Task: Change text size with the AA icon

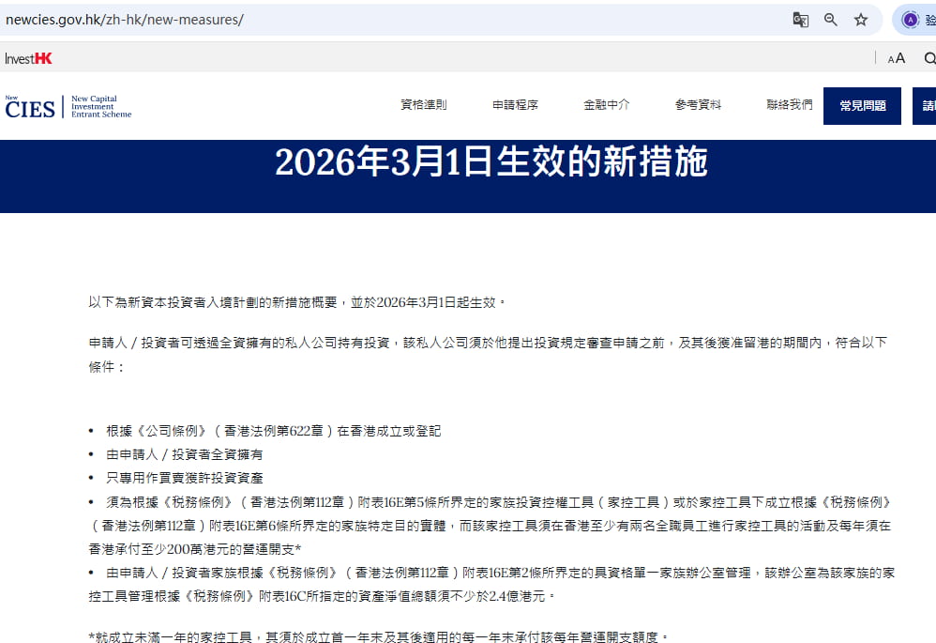Action: pos(897,58)
